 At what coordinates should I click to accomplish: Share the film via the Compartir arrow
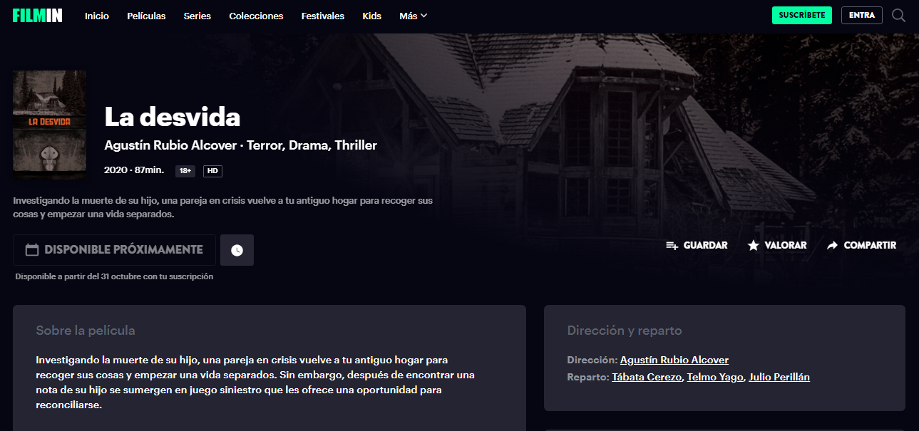[832, 245]
